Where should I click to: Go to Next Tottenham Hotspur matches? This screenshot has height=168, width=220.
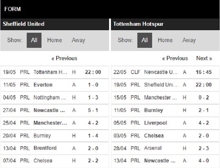click(x=204, y=58)
